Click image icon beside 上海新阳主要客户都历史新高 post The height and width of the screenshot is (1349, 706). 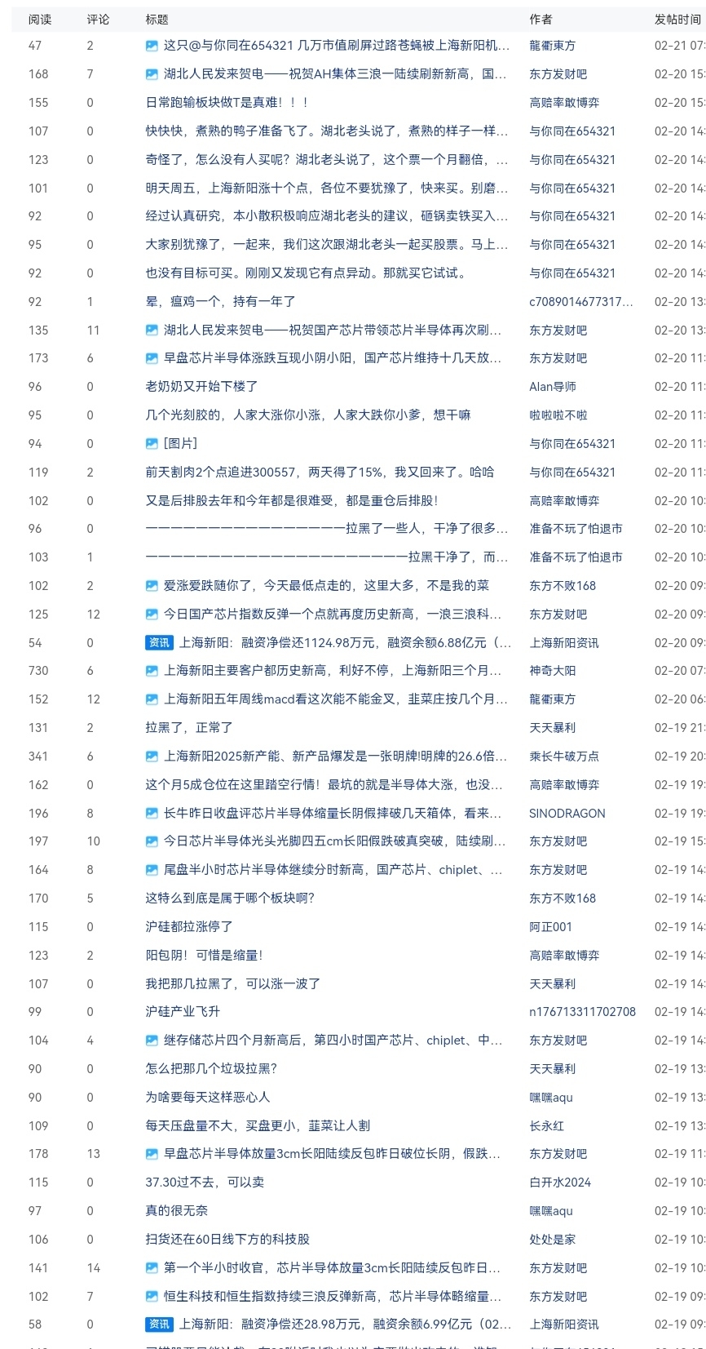pos(152,671)
